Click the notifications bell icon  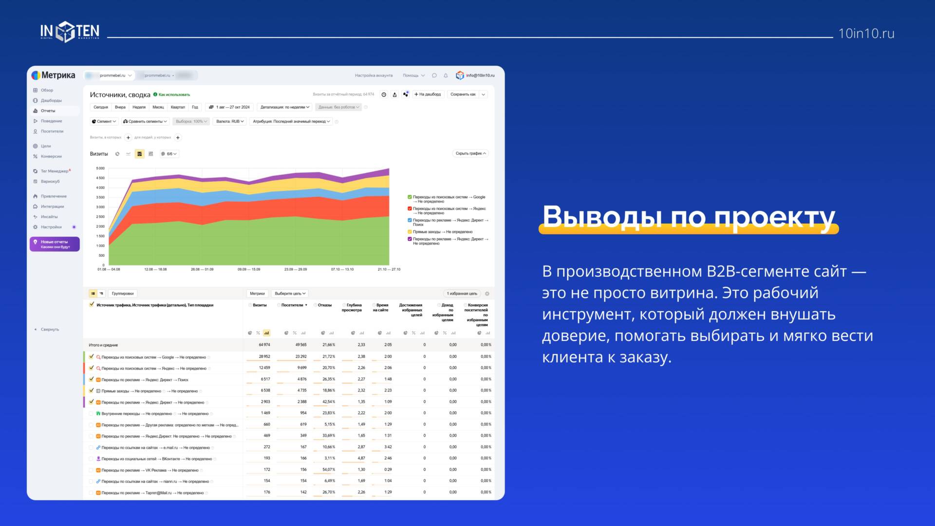point(446,75)
